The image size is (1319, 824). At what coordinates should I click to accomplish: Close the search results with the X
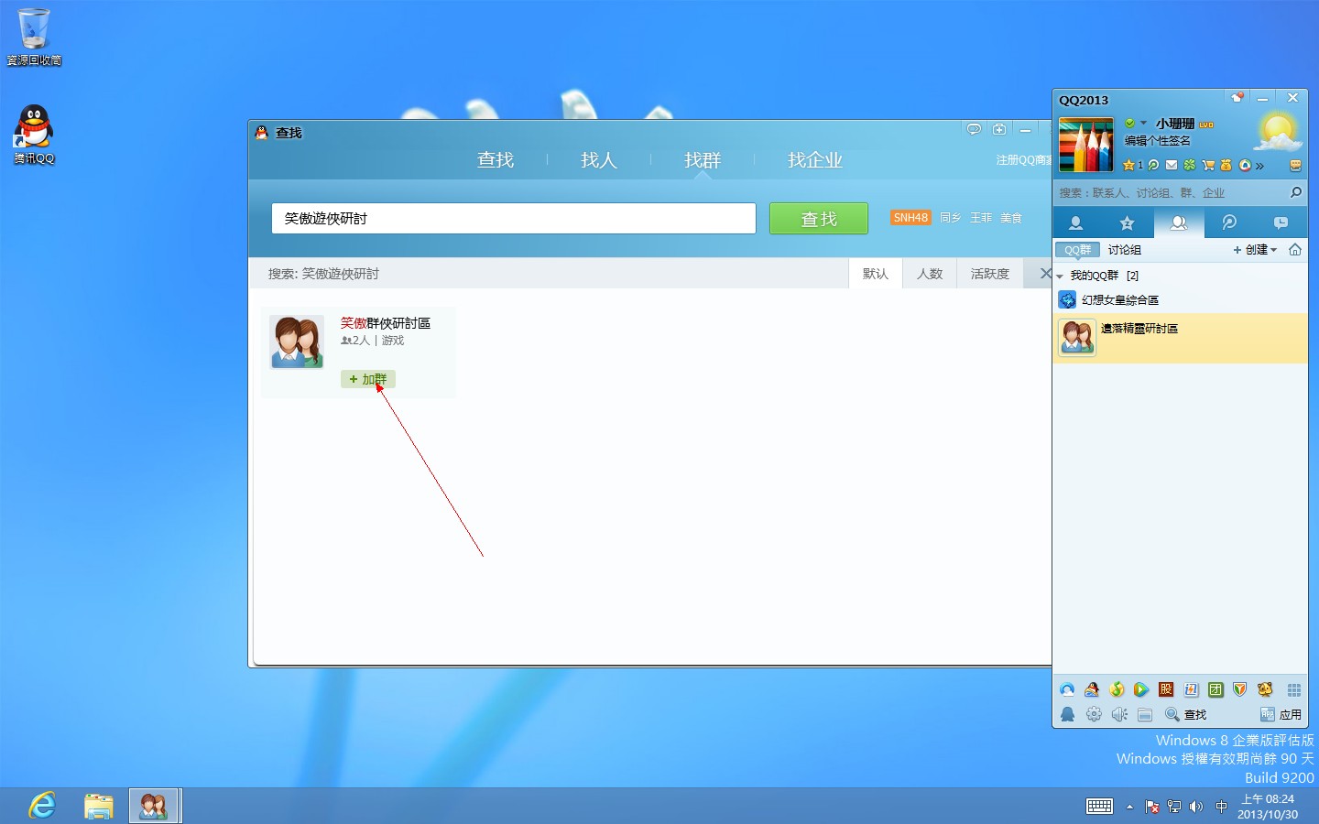click(1045, 273)
